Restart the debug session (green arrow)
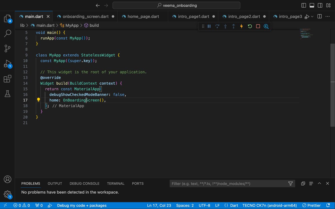Screen dimensions: 335x209 pyautogui.click(x=250, y=26)
